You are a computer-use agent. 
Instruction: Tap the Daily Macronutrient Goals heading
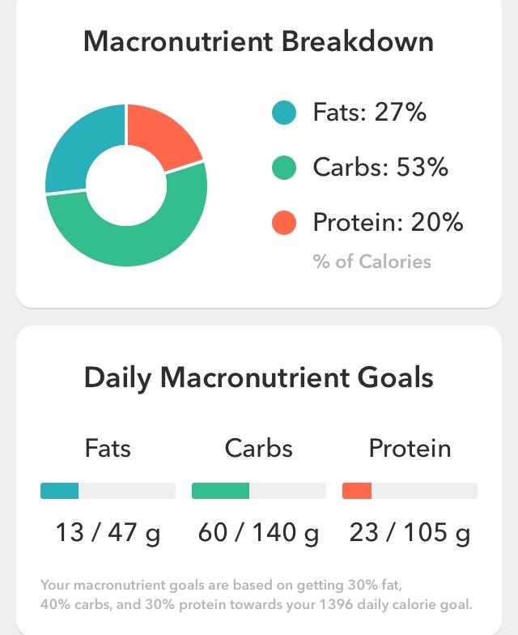(259, 377)
